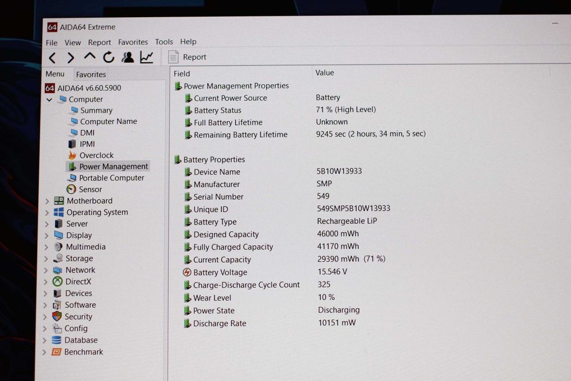Select the Sensor gauge icon
This screenshot has width=571, height=381.
71,189
